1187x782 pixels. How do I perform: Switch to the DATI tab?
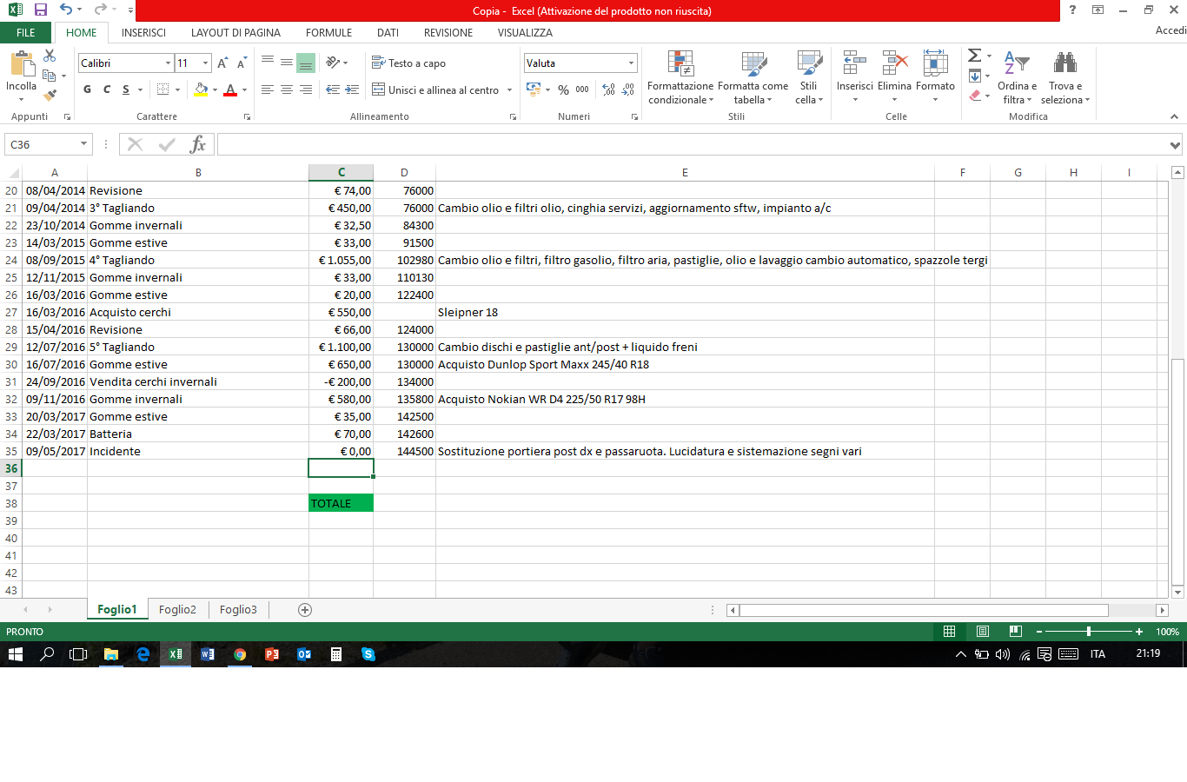pos(388,33)
